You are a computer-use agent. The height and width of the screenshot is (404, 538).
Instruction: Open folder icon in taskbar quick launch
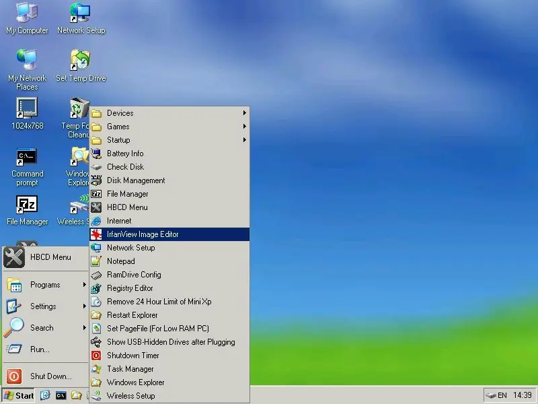(x=76, y=395)
